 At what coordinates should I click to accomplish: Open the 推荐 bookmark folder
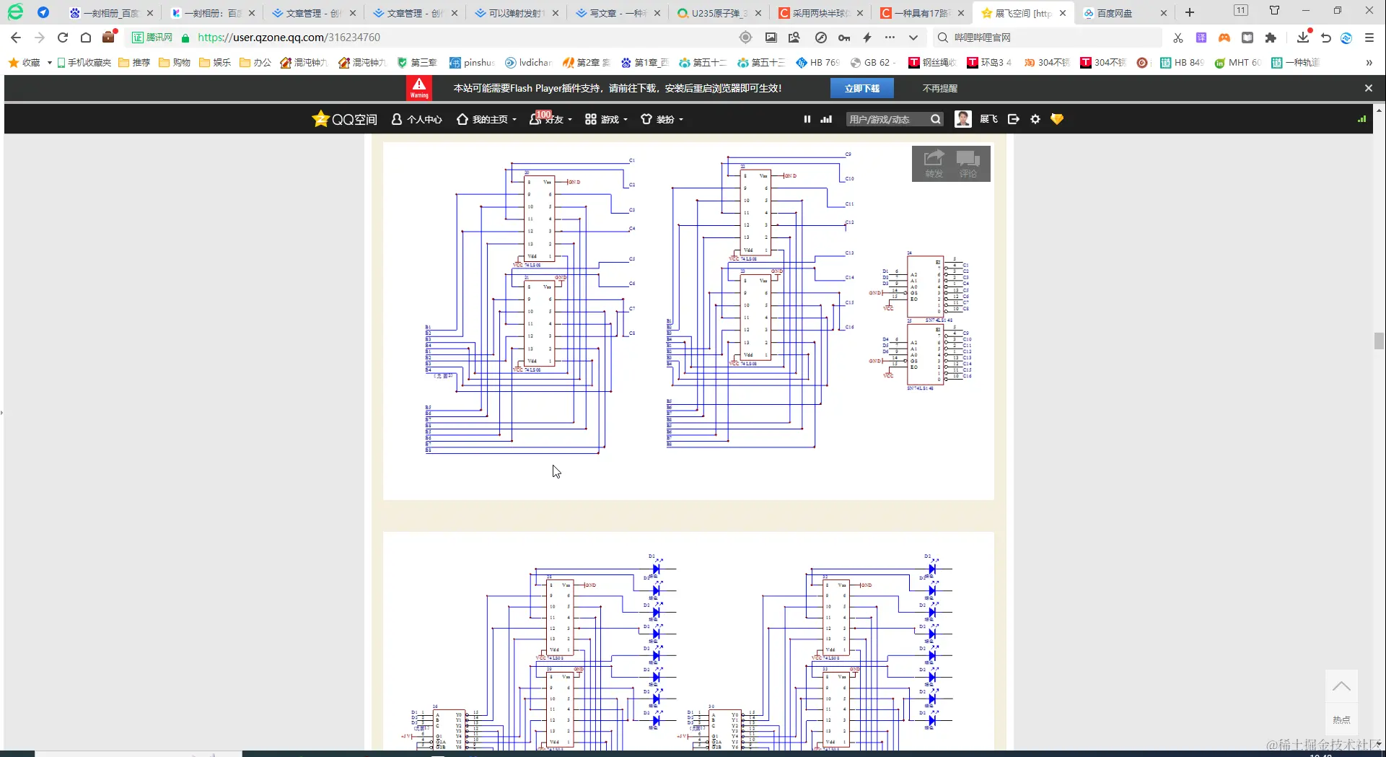pyautogui.click(x=134, y=63)
